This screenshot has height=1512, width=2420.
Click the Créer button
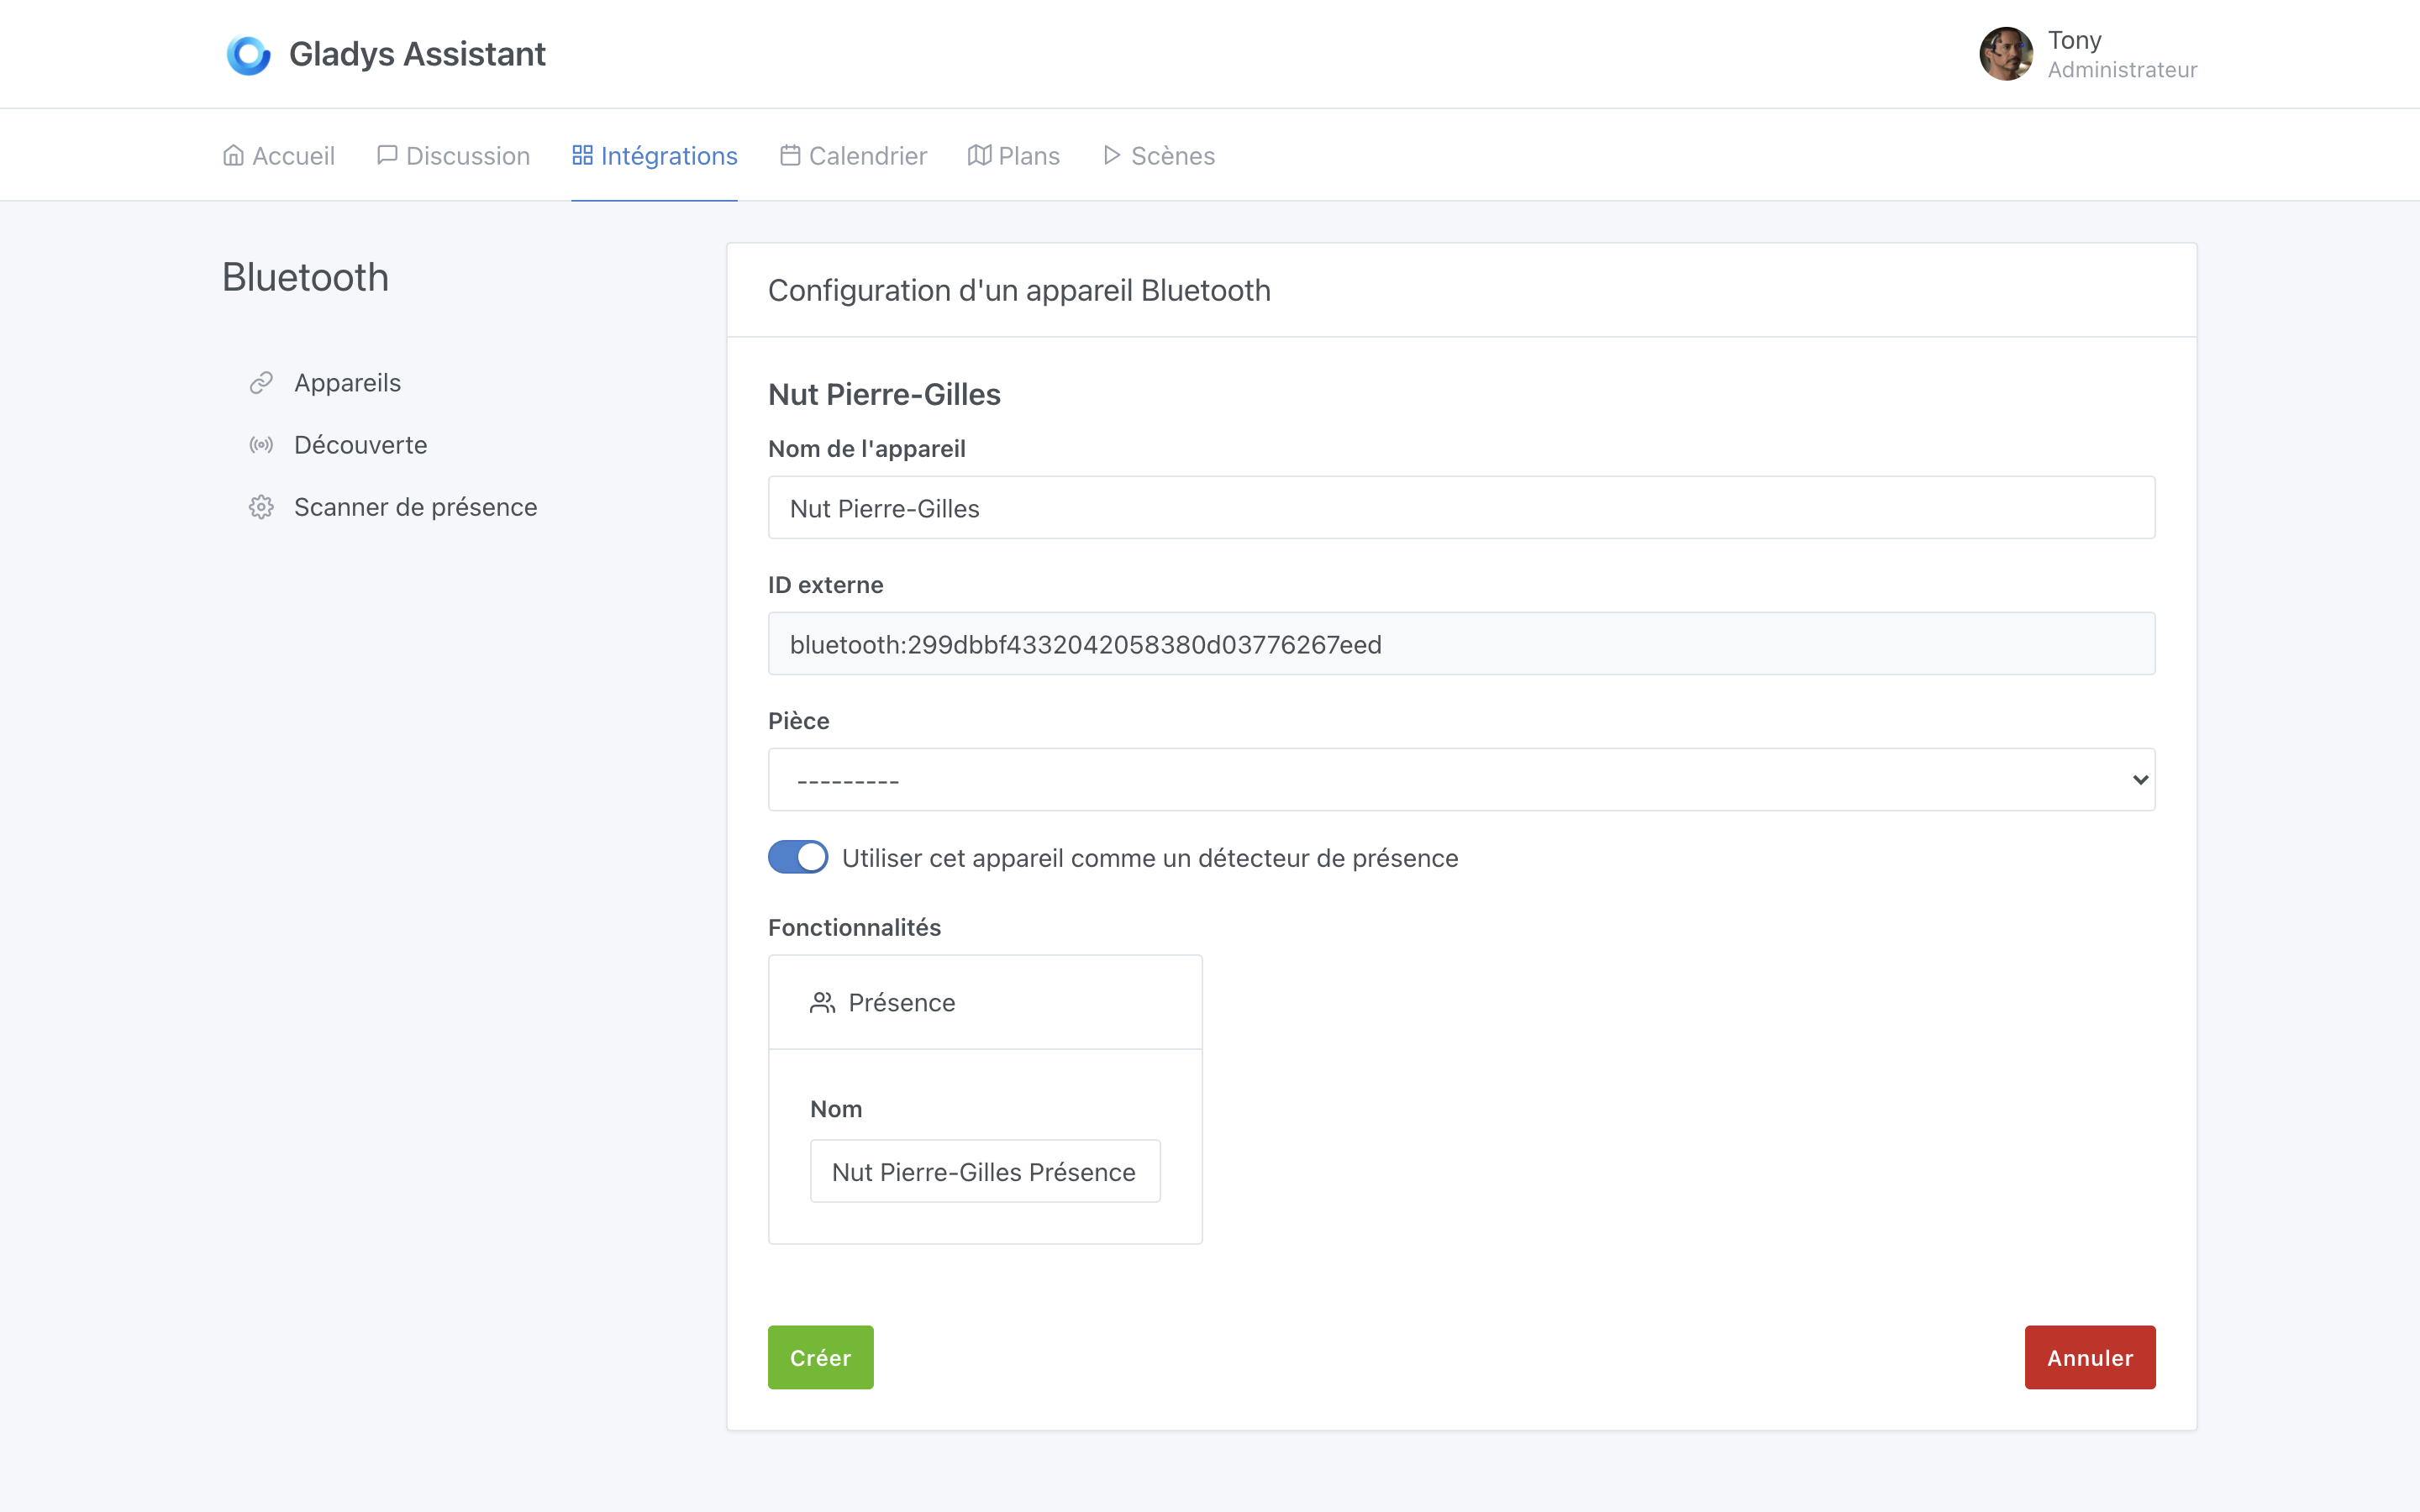819,1357
